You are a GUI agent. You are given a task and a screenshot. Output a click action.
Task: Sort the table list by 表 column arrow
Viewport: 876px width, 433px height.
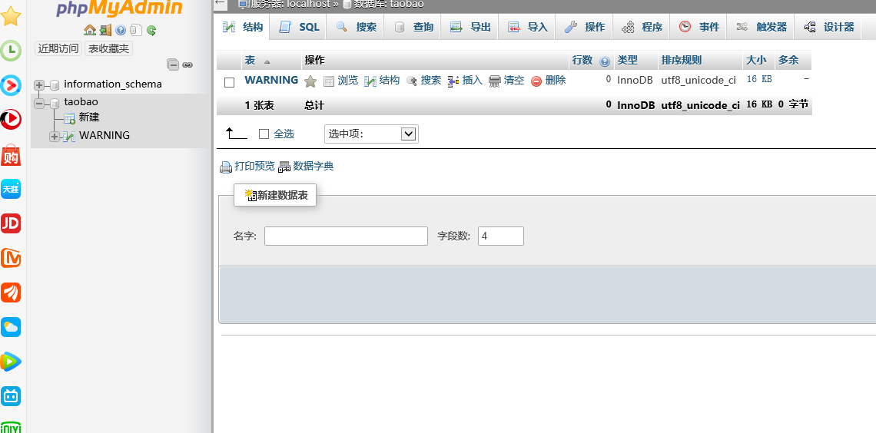tap(267, 61)
